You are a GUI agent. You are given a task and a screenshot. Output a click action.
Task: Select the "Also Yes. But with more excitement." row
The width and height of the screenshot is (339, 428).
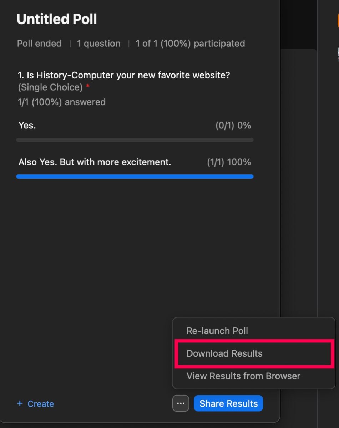tap(135, 162)
